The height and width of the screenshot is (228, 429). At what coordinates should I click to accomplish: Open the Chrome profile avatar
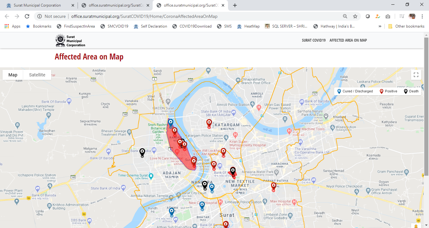click(412, 16)
